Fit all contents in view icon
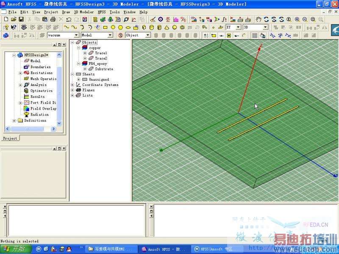The image size is (339, 254). [x=313, y=19]
